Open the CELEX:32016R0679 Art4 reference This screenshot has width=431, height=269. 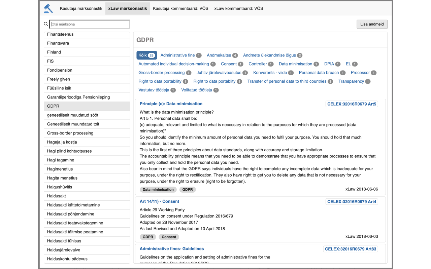tap(352, 202)
